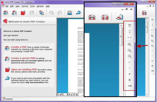This screenshot has height=102, width=157.
Task: Click the icon beside the Create a PDF link
Action: 7,48
